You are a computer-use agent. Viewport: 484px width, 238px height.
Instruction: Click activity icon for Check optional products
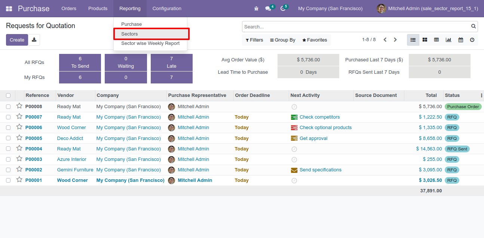(x=294, y=128)
